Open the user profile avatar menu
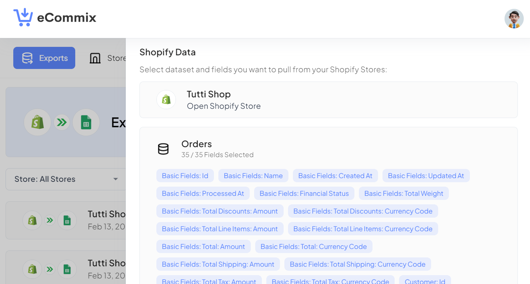This screenshot has height=284, width=530. coord(514,19)
